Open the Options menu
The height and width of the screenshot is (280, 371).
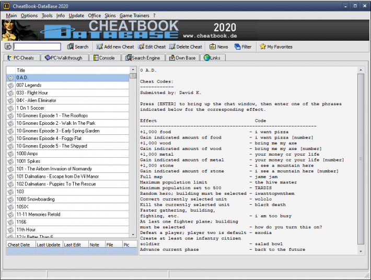tap(29, 16)
